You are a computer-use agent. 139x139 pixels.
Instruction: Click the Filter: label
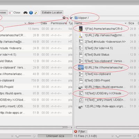tap(82, 131)
